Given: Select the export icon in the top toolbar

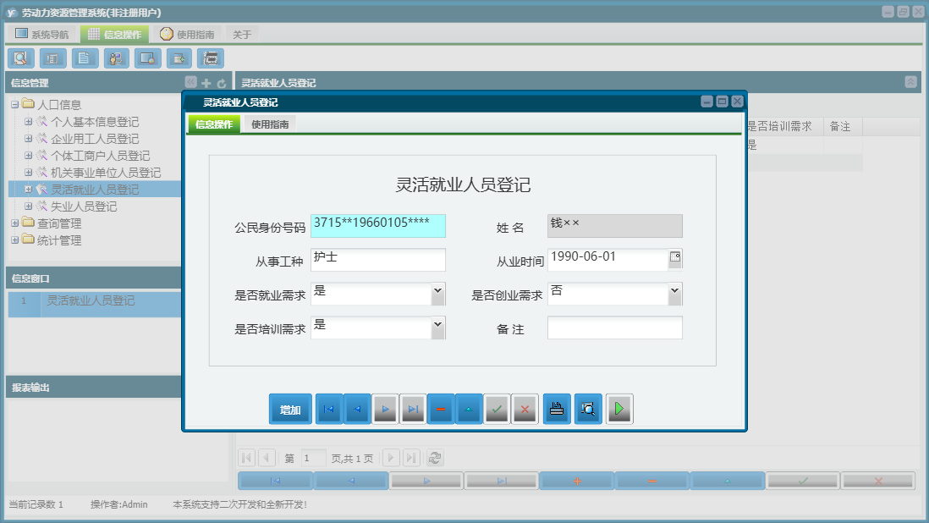Looking at the screenshot, I should tap(179, 58).
